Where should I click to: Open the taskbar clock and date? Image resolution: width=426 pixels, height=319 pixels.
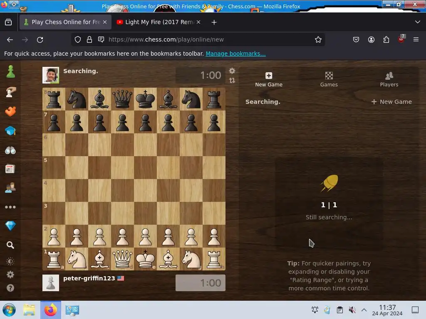[387, 310]
